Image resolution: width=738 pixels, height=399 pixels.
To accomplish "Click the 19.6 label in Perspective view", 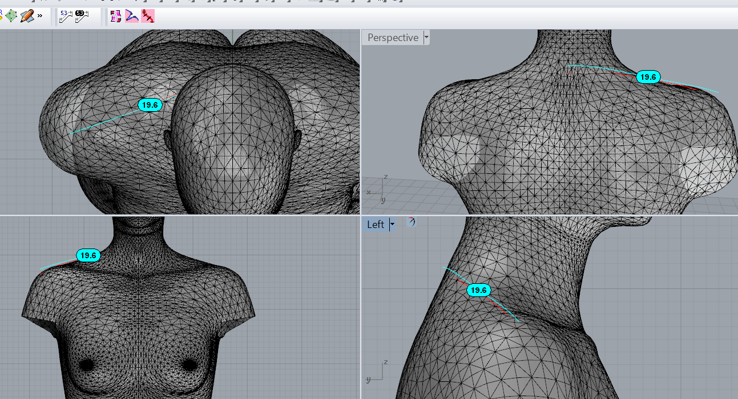I will click(648, 77).
